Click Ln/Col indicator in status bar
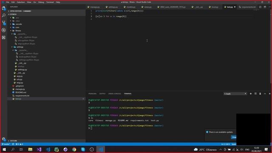Screen dimensions: 272x153 (x=225, y=144)
